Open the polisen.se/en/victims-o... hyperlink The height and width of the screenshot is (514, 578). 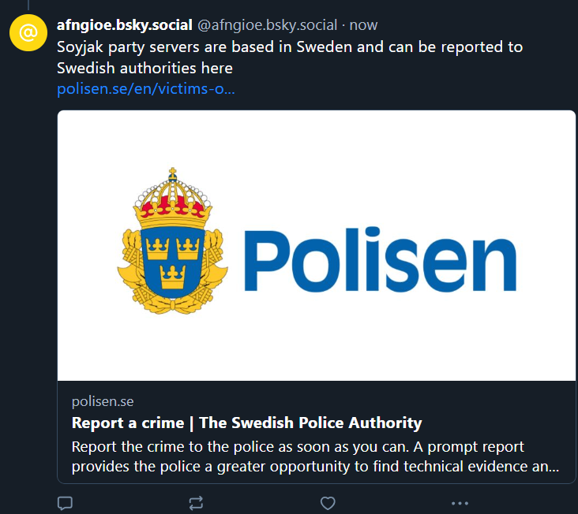tap(146, 89)
